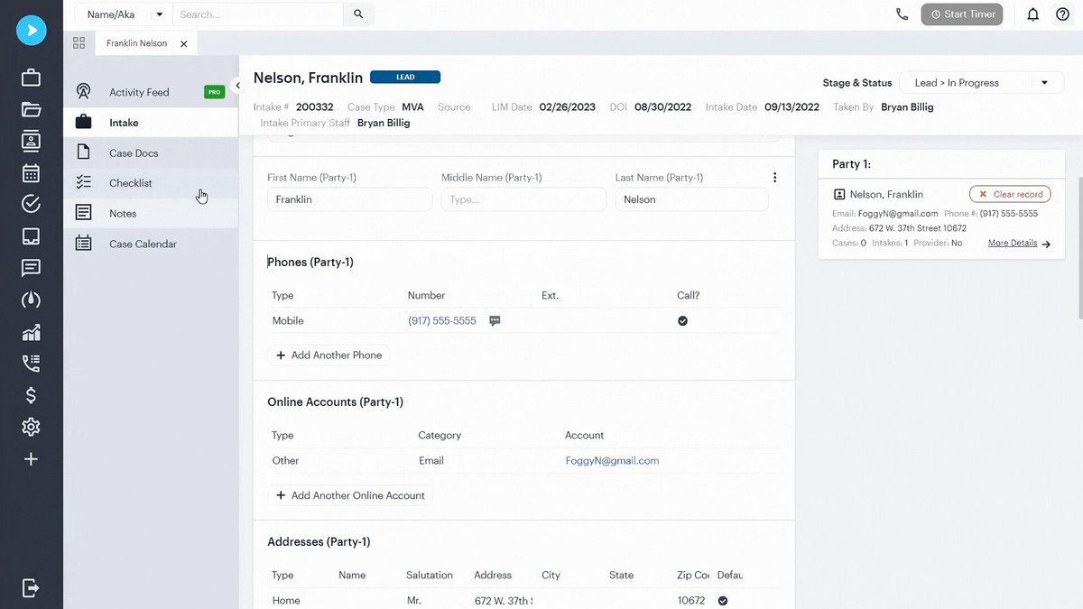This screenshot has height=609, width=1083.
Task: Close the Franklin Nelson tab
Action: tap(184, 43)
